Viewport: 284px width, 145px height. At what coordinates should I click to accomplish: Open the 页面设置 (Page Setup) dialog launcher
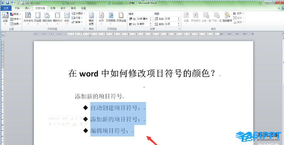coord(84,29)
